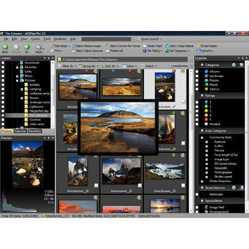Expand the Music folder node
Viewport: 249px width, 249px height.
[x=17, y=76]
